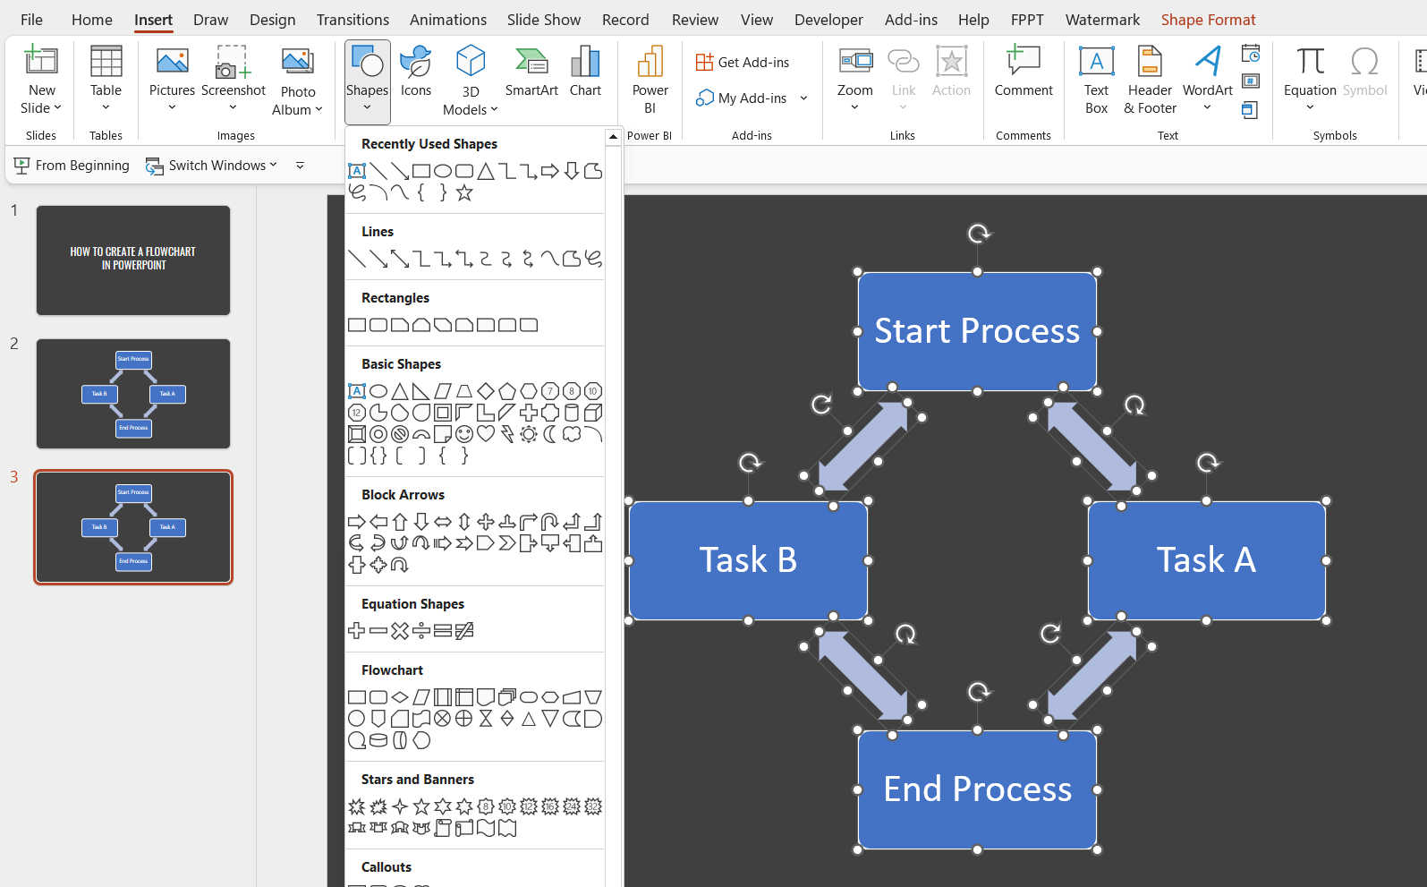This screenshot has height=887, width=1427.
Task: Expand the My Add-ins dropdown arrow
Action: click(x=803, y=98)
